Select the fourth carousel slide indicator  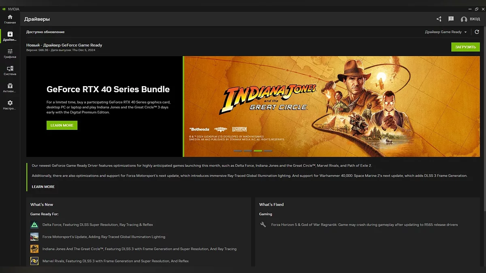268,151
